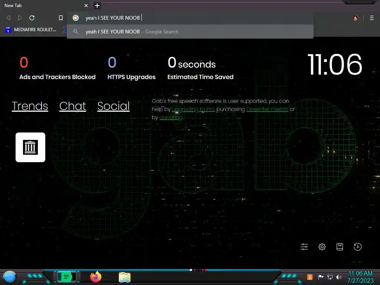The height and width of the screenshot is (285, 380).
Task: Open the MEDIAFIRE ROULET... bookmark
Action: point(31,30)
